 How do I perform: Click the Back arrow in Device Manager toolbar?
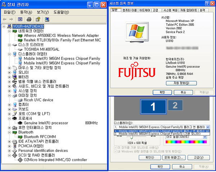(x=5, y=19)
